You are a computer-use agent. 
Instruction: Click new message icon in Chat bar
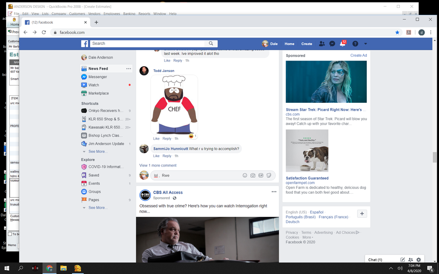coord(402,260)
